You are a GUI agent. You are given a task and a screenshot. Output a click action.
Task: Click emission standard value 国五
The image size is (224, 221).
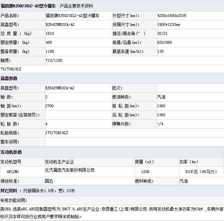point(49,181)
